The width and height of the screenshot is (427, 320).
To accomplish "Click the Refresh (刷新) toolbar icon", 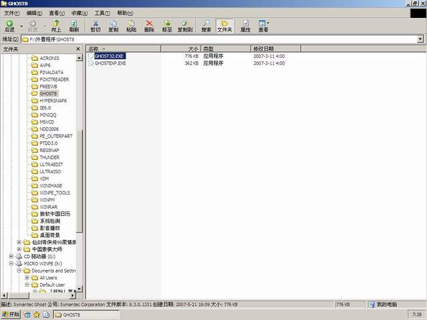I will tap(74, 26).
